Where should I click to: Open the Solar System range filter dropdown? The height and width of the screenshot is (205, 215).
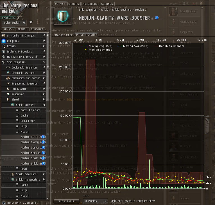click(x=14, y=23)
